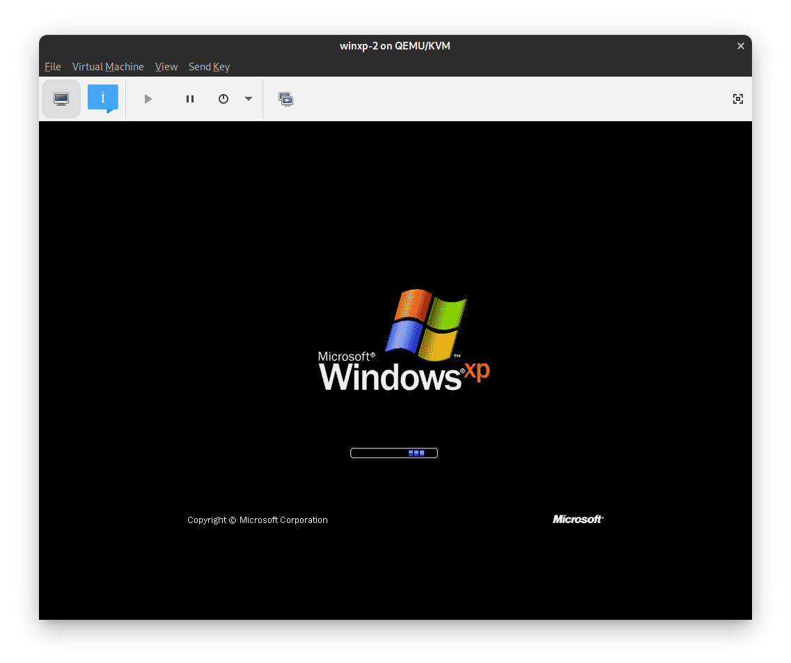Pause the virtual machine
Image resolution: width=791 pixels, height=663 pixels.
click(x=189, y=99)
